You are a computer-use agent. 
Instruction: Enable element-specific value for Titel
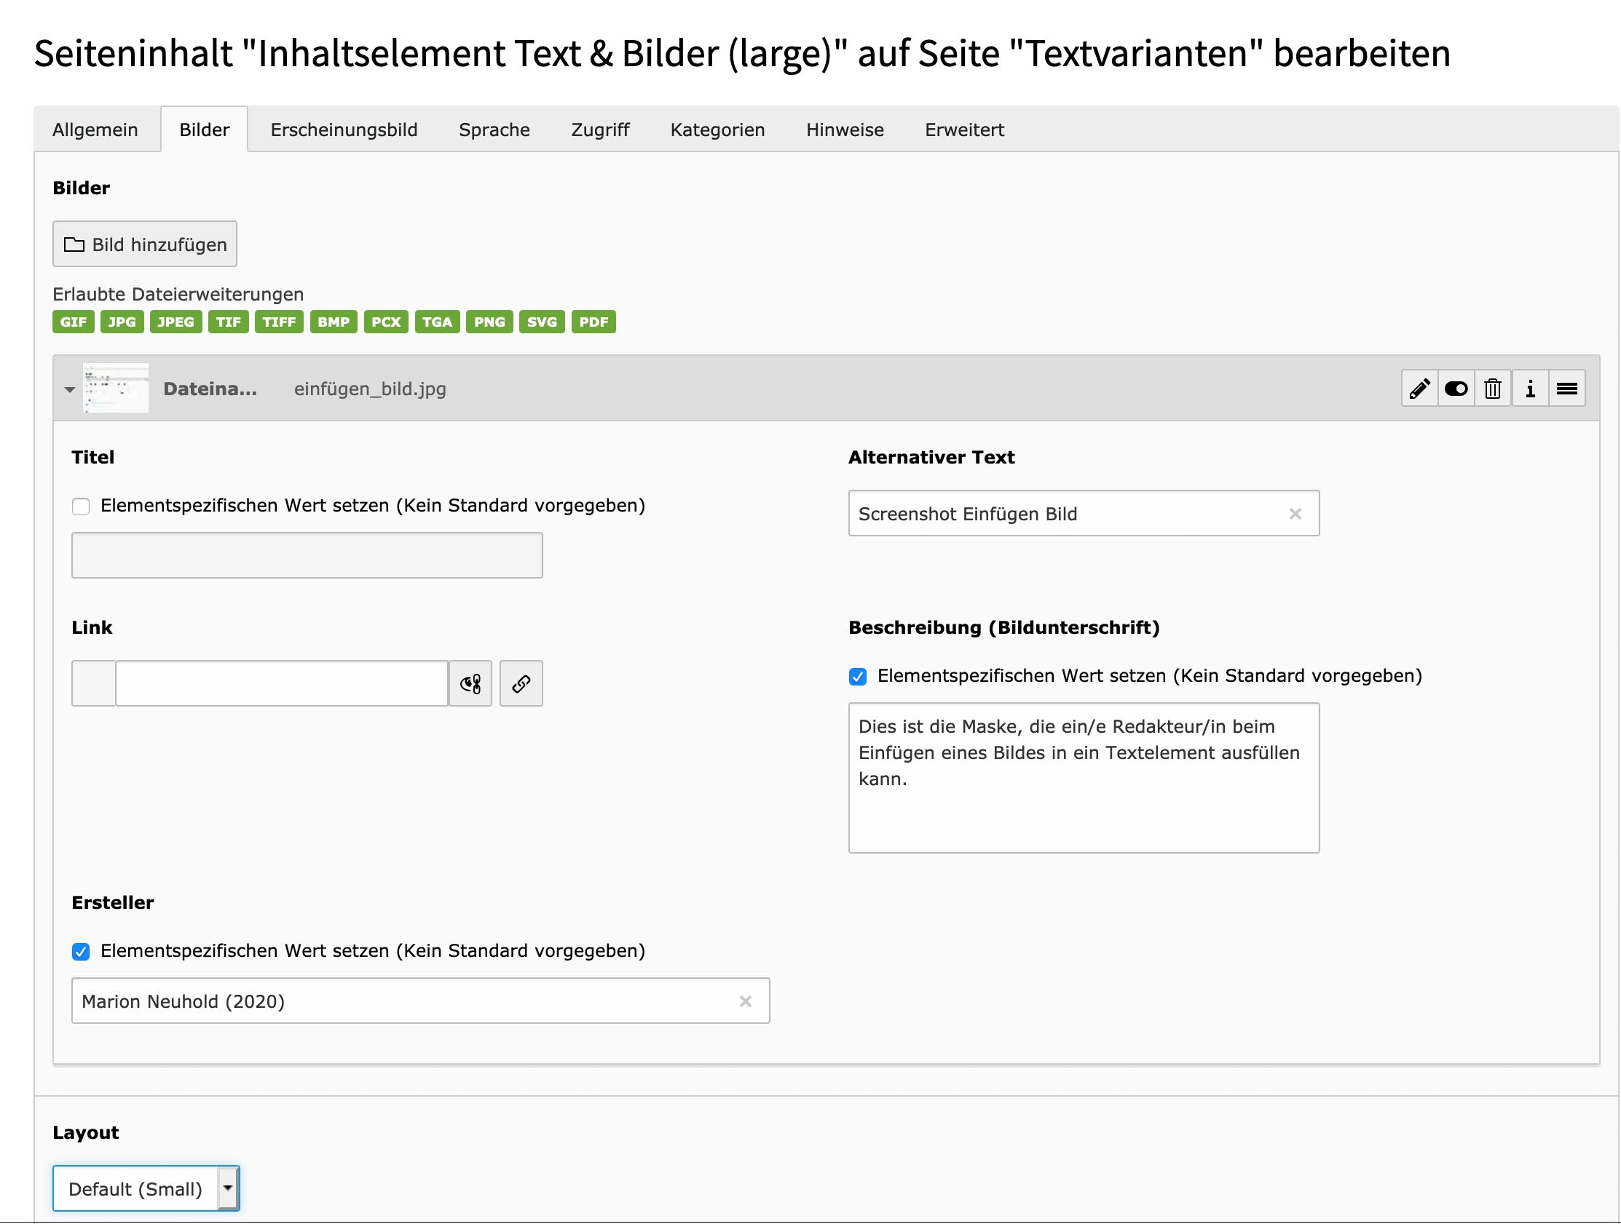(81, 506)
